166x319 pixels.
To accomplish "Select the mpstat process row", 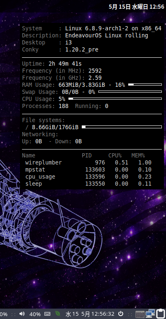I will (x=88, y=169).
